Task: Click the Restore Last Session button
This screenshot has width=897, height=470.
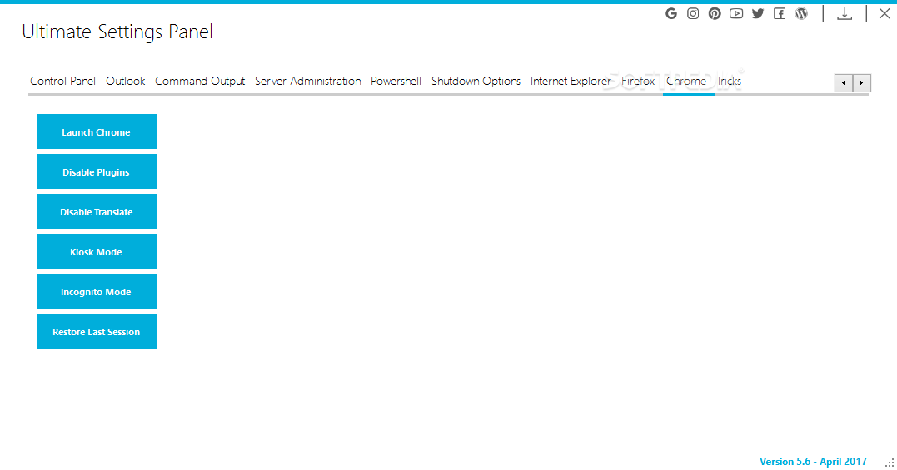Action: (96, 332)
